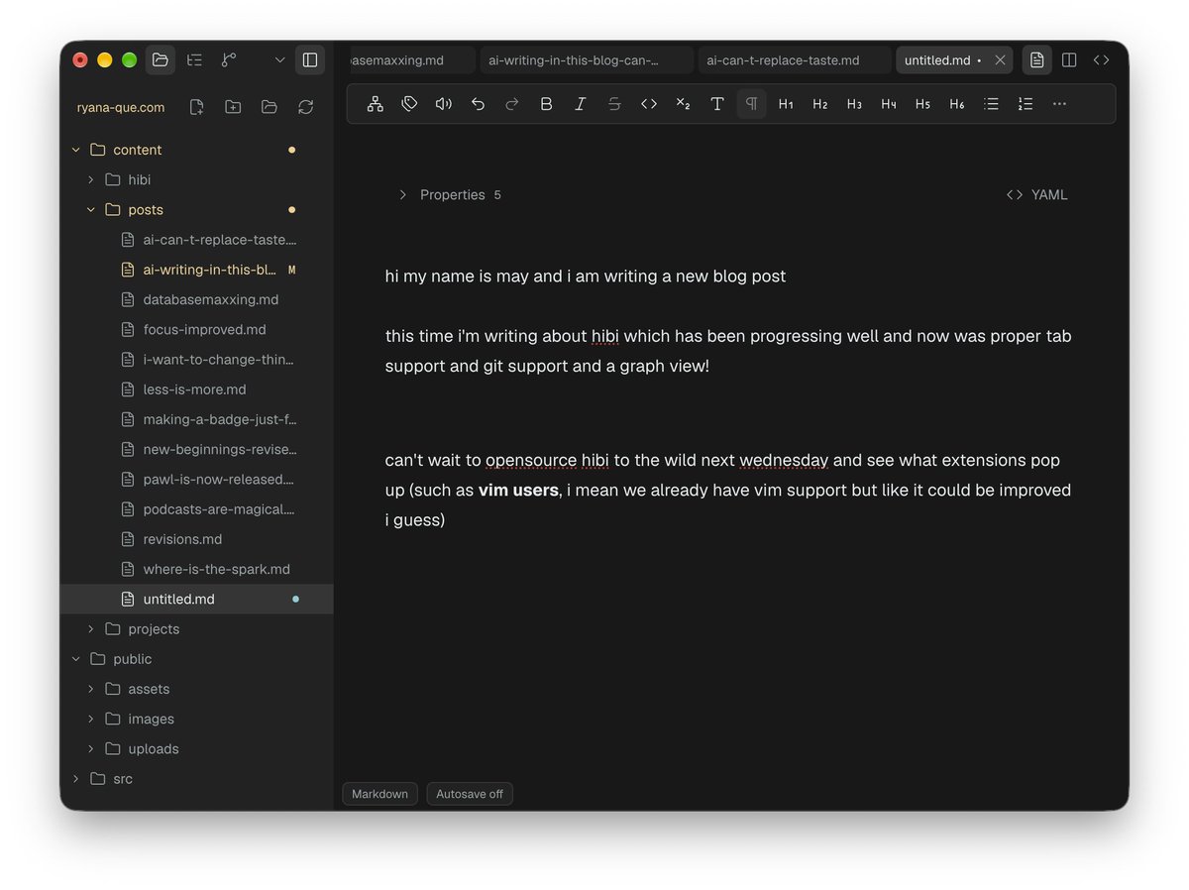The height and width of the screenshot is (890, 1189).
Task: Redo the last undone edit
Action: (512, 104)
